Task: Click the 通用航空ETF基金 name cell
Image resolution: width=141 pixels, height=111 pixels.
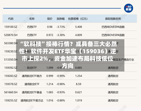Action: pyautogui.click(x=32, y=92)
